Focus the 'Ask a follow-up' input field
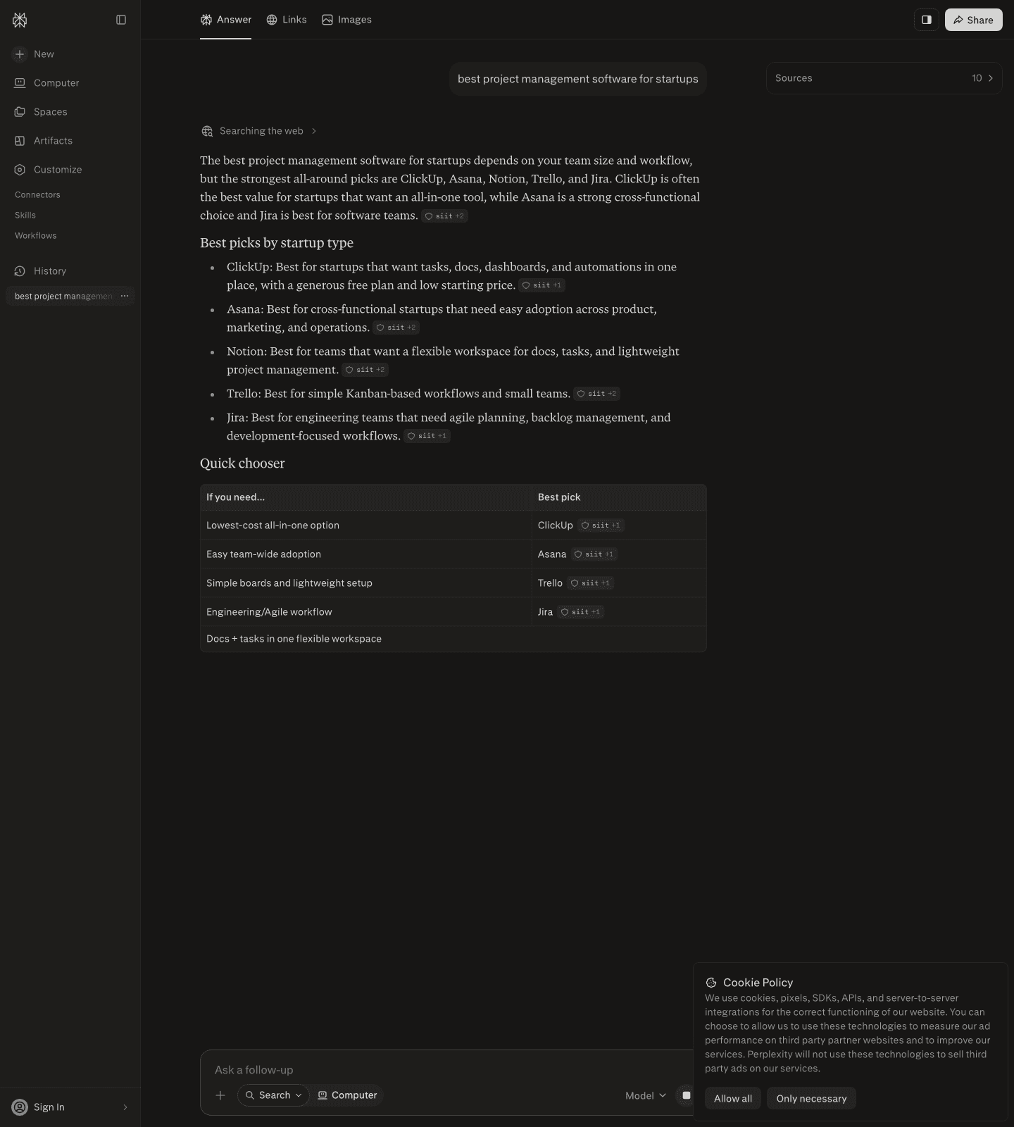Image resolution: width=1014 pixels, height=1127 pixels. click(x=451, y=1070)
